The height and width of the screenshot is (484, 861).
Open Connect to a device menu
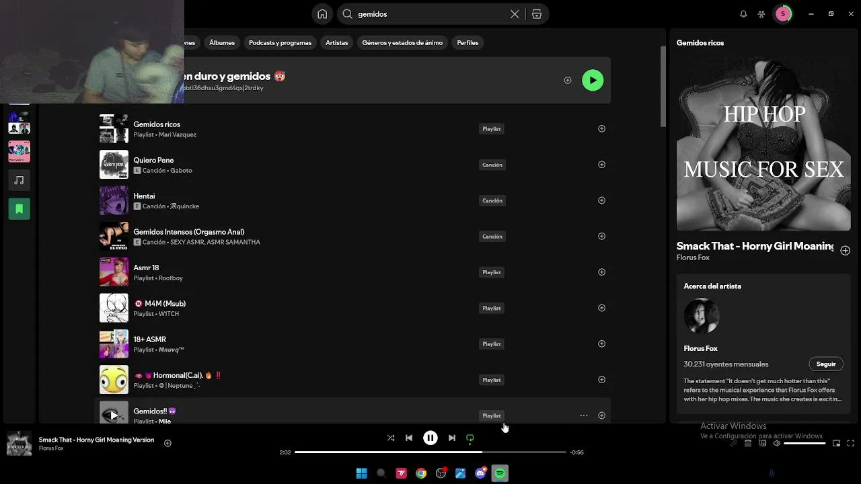click(763, 444)
